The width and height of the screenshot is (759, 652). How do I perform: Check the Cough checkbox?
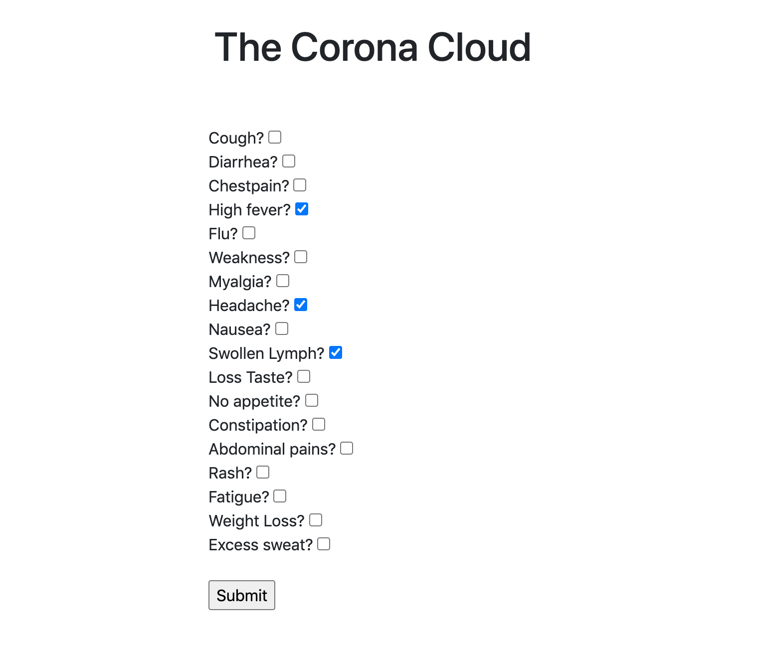(275, 137)
